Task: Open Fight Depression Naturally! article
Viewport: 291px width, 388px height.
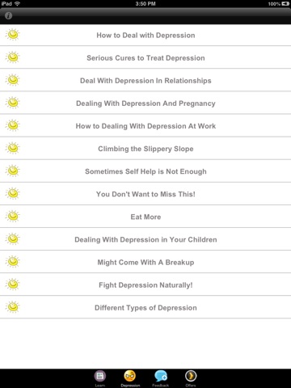Action: point(145,285)
